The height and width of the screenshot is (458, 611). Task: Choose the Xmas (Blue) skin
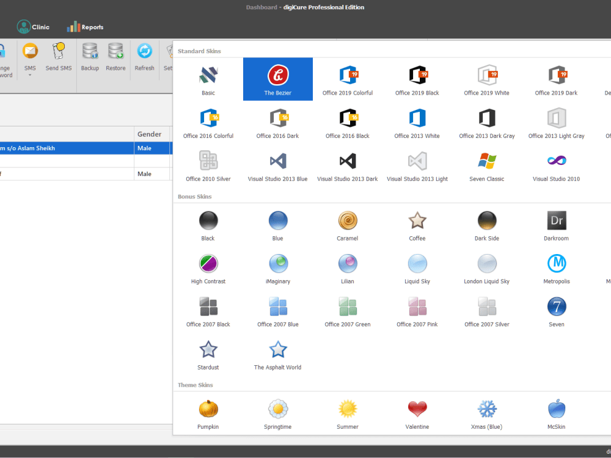pos(486,413)
